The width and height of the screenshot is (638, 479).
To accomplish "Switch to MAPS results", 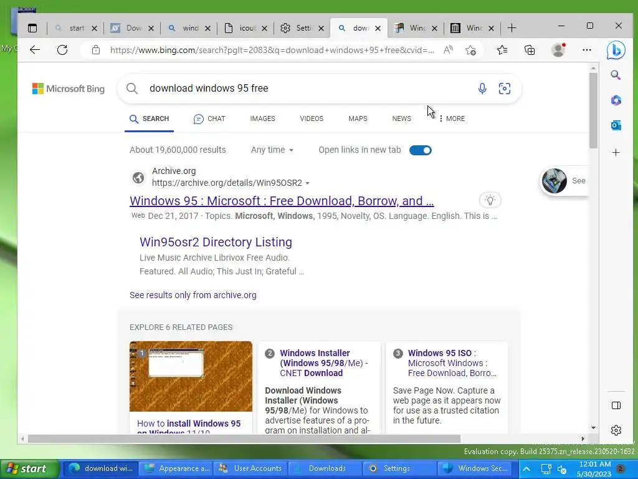I will 358,119.
